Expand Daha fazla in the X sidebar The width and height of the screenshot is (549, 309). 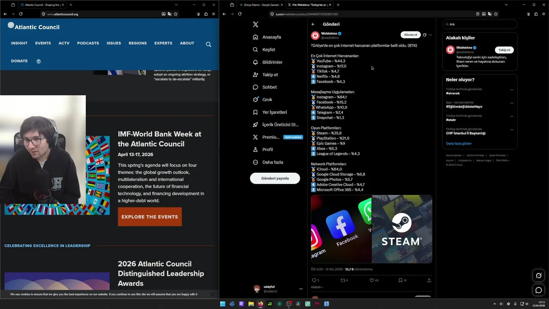(x=268, y=162)
